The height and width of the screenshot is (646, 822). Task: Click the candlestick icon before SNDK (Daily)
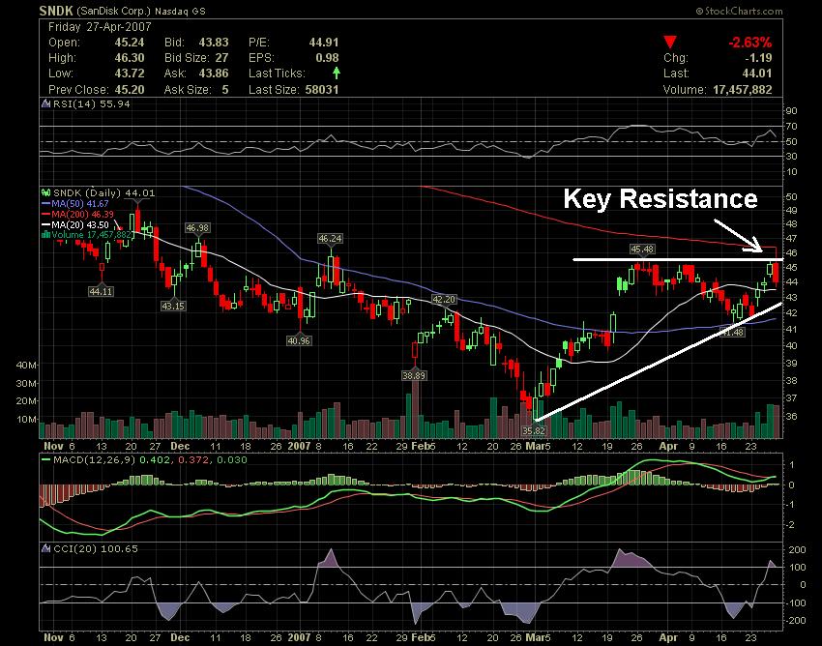point(46,193)
